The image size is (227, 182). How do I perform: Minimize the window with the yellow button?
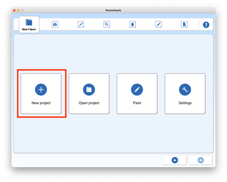18,10
